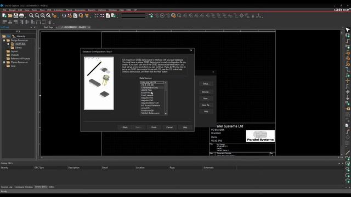Image resolution: width=351 pixels, height=197 pixels.
Task: Open the Reports menu
Action: click(92, 10)
